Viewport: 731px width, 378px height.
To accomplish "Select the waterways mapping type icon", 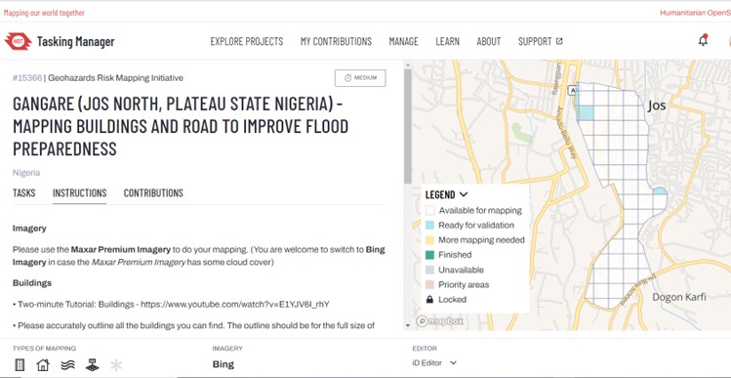I will 68,365.
